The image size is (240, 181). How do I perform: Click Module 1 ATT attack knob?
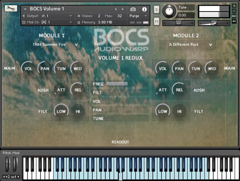pyautogui.click(x=61, y=90)
